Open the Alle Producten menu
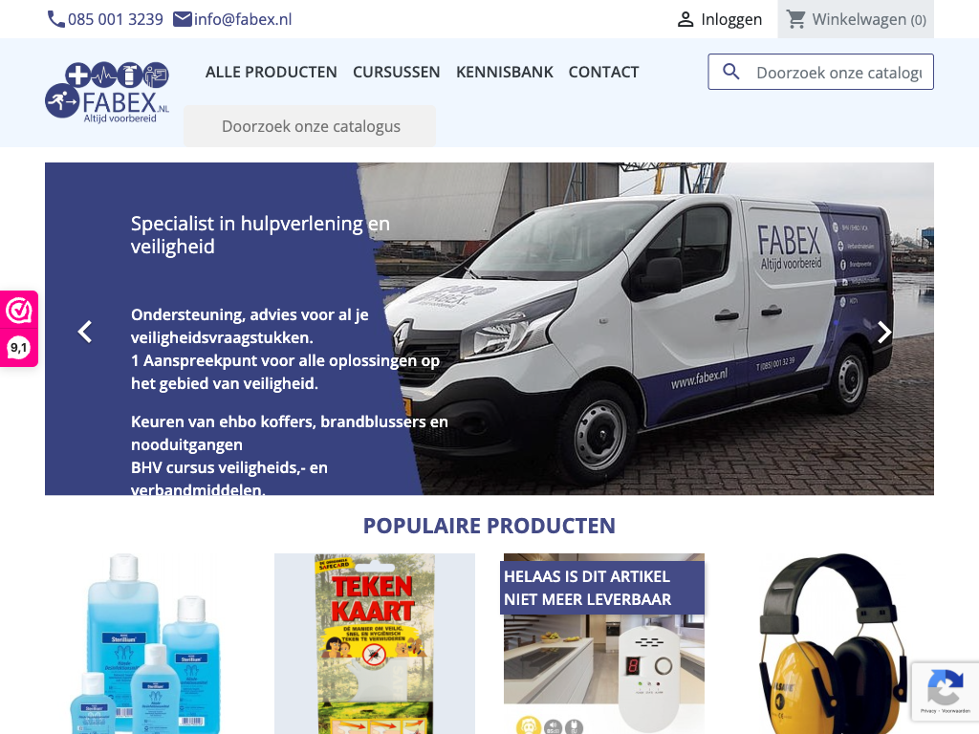 click(271, 72)
